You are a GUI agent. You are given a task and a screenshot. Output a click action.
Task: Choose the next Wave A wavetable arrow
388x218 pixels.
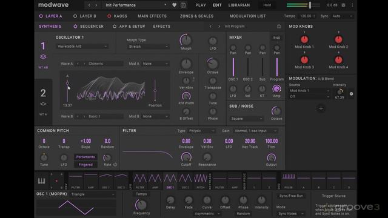84,64
